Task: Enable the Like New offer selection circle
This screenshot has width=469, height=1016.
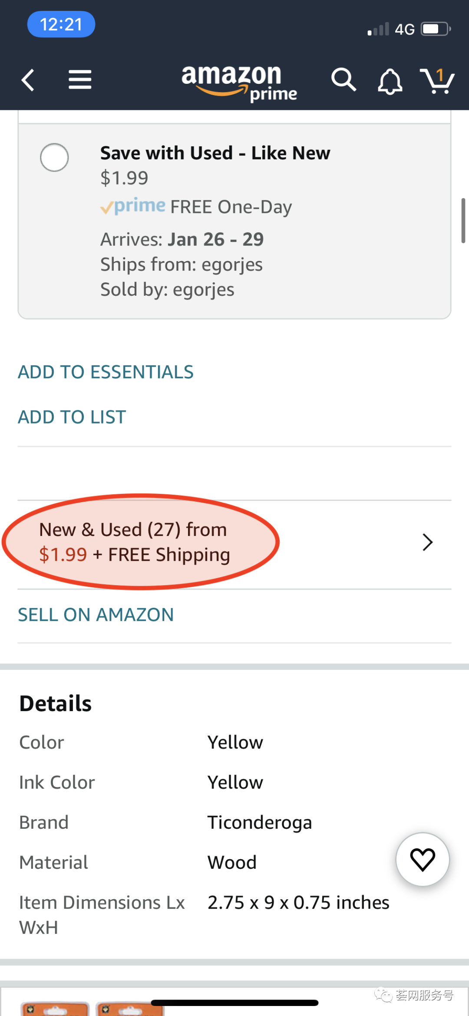Action: click(54, 158)
